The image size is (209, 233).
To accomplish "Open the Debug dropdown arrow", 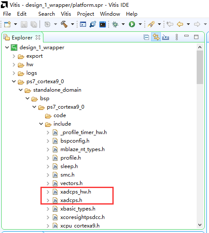I will point(123,24).
